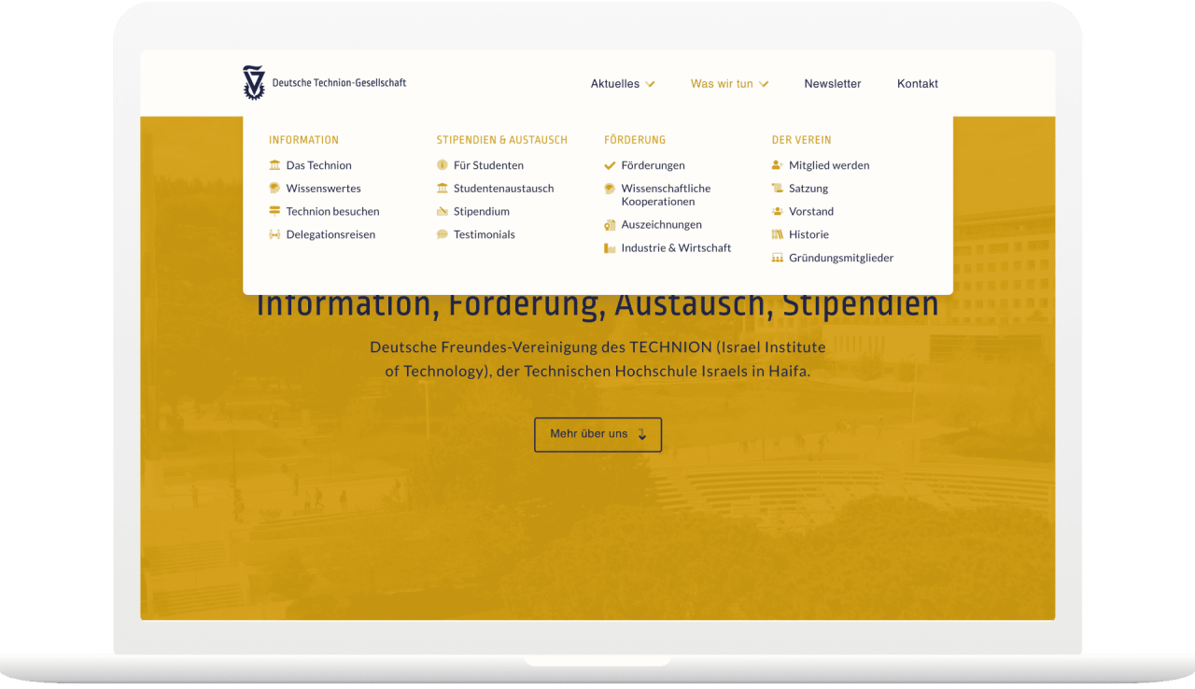The image size is (1195, 689).
Task: Select the Was wir tun menu label
Action: coord(722,84)
